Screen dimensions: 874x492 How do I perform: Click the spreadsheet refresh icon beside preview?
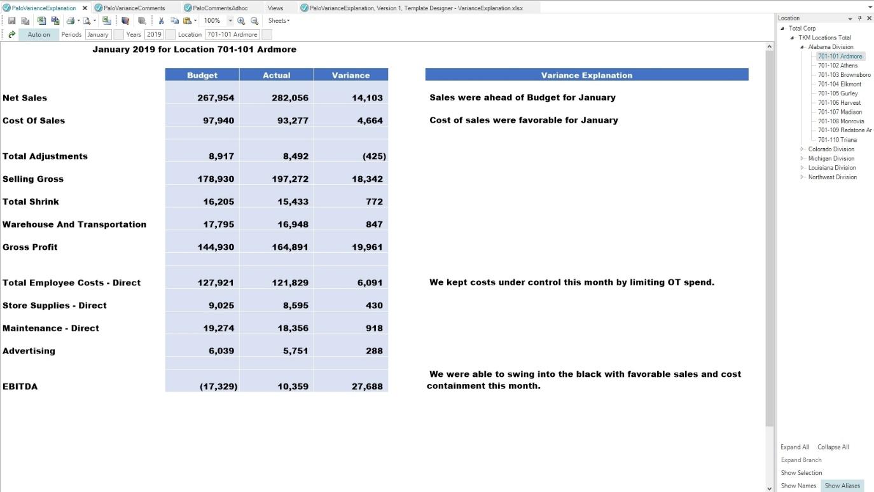[x=106, y=21]
